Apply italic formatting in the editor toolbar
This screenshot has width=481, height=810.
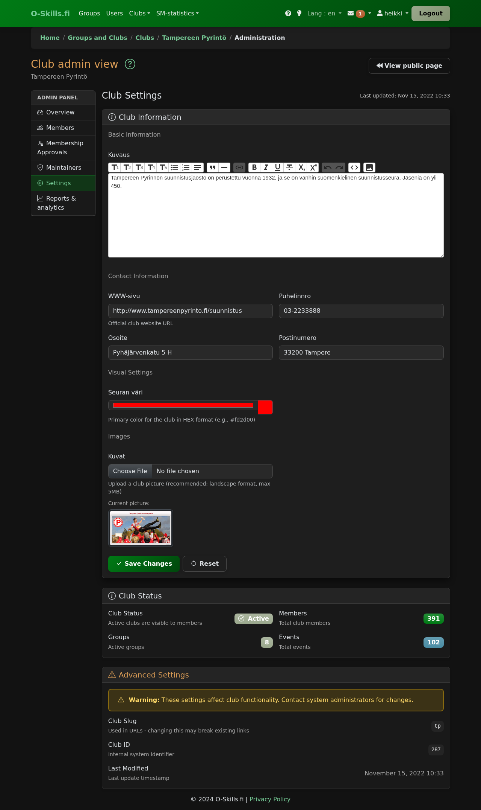tap(266, 167)
